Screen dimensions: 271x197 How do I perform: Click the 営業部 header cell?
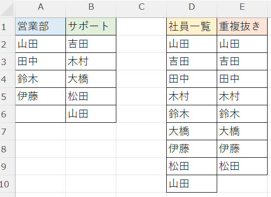40,27
